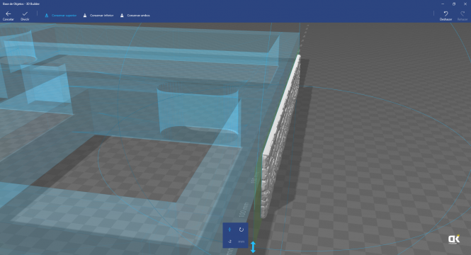This screenshot has height=255, width=471.
Task: Click the Deshacer undo arrow
Action: (x=446, y=16)
